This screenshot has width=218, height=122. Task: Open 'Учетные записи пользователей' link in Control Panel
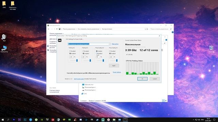tap(54, 91)
